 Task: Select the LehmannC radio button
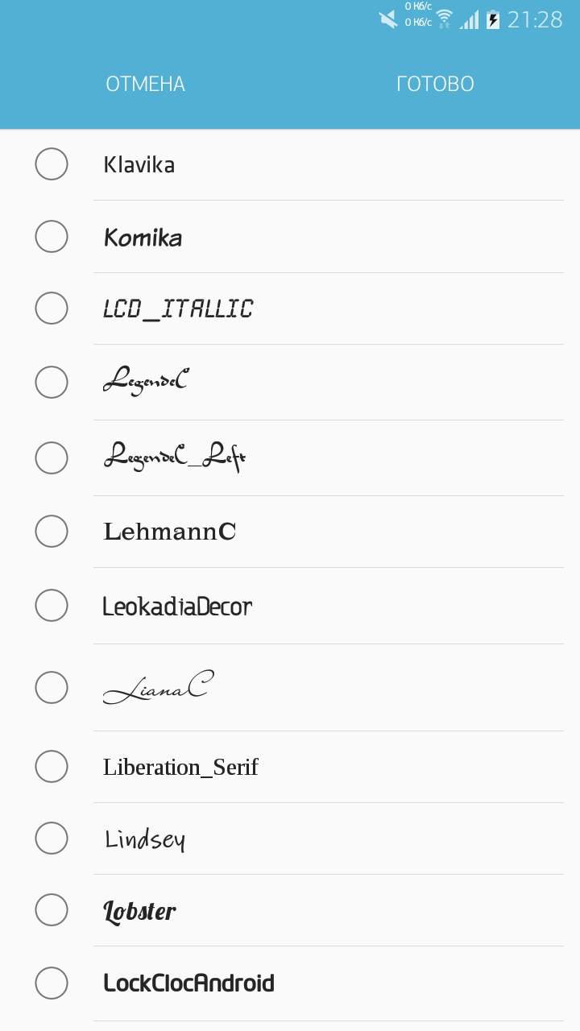click(x=52, y=532)
